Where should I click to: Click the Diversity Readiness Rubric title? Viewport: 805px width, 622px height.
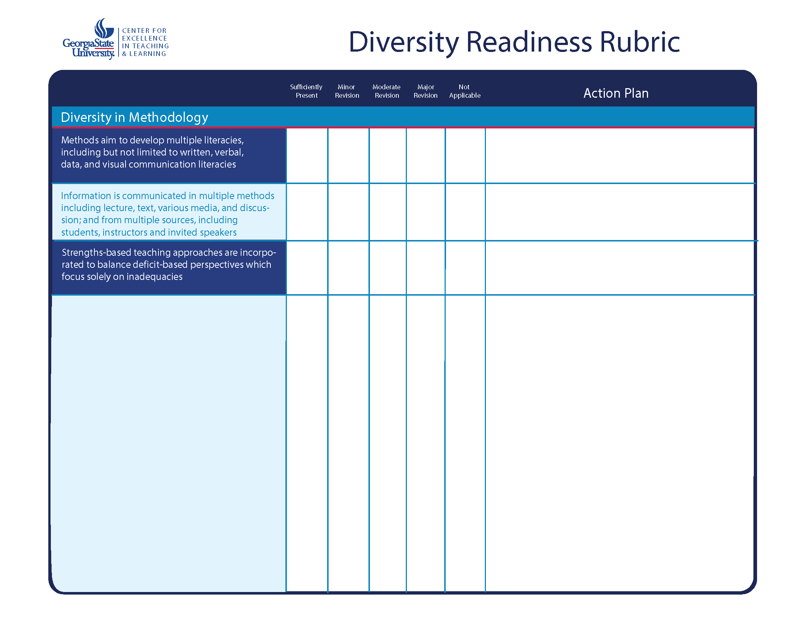[x=514, y=42]
